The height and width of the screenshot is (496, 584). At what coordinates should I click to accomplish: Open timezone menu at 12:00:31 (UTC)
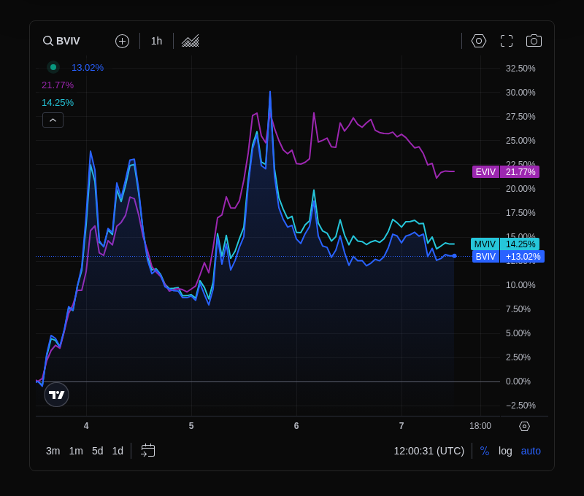pyautogui.click(x=429, y=451)
